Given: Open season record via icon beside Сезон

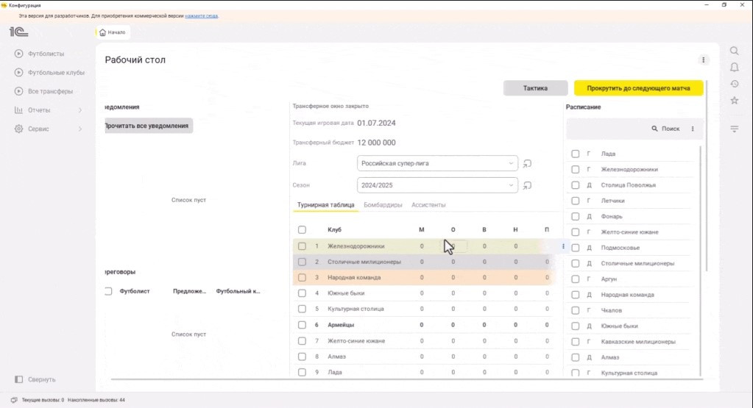Looking at the screenshot, I should (527, 185).
